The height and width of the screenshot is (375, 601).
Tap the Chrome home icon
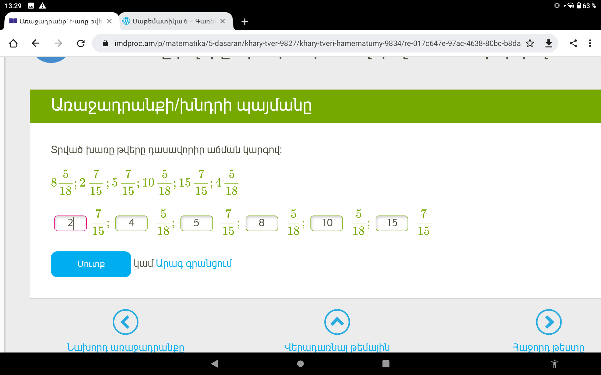pos(13,43)
